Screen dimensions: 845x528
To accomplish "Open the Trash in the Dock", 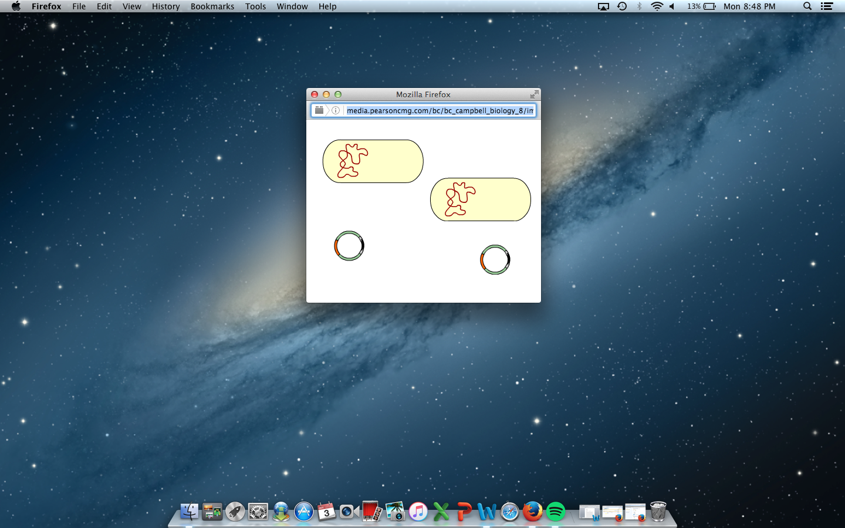I will [x=658, y=512].
